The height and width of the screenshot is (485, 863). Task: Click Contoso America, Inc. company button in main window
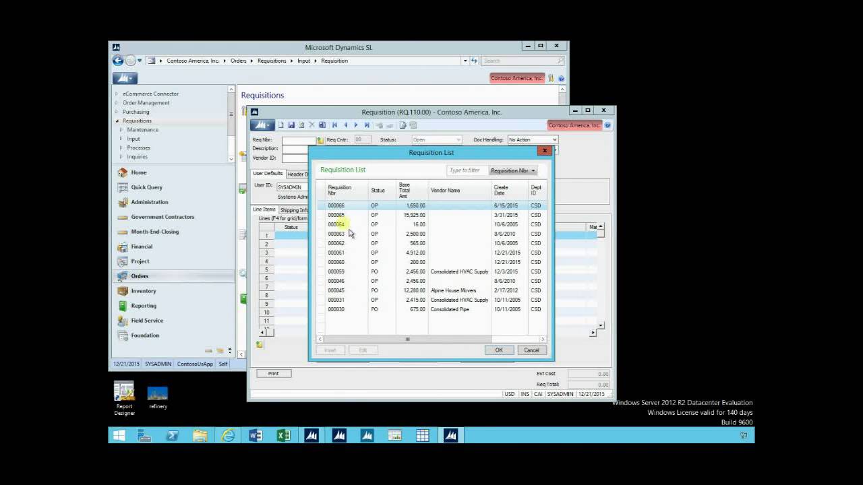pos(516,78)
